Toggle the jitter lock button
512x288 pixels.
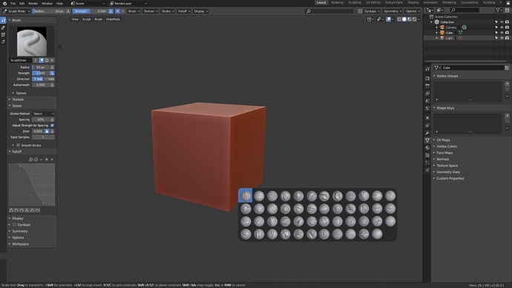(47, 131)
